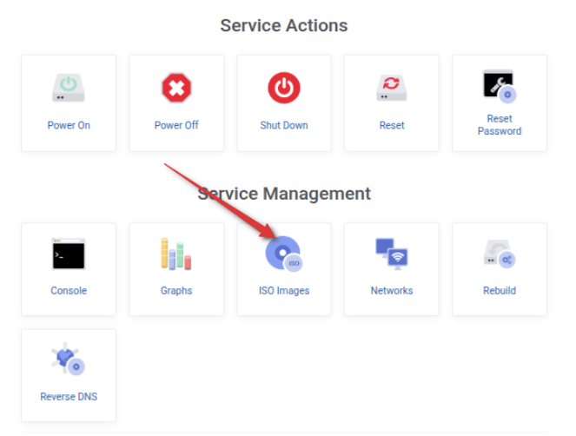Select the Reset text label

tap(392, 125)
